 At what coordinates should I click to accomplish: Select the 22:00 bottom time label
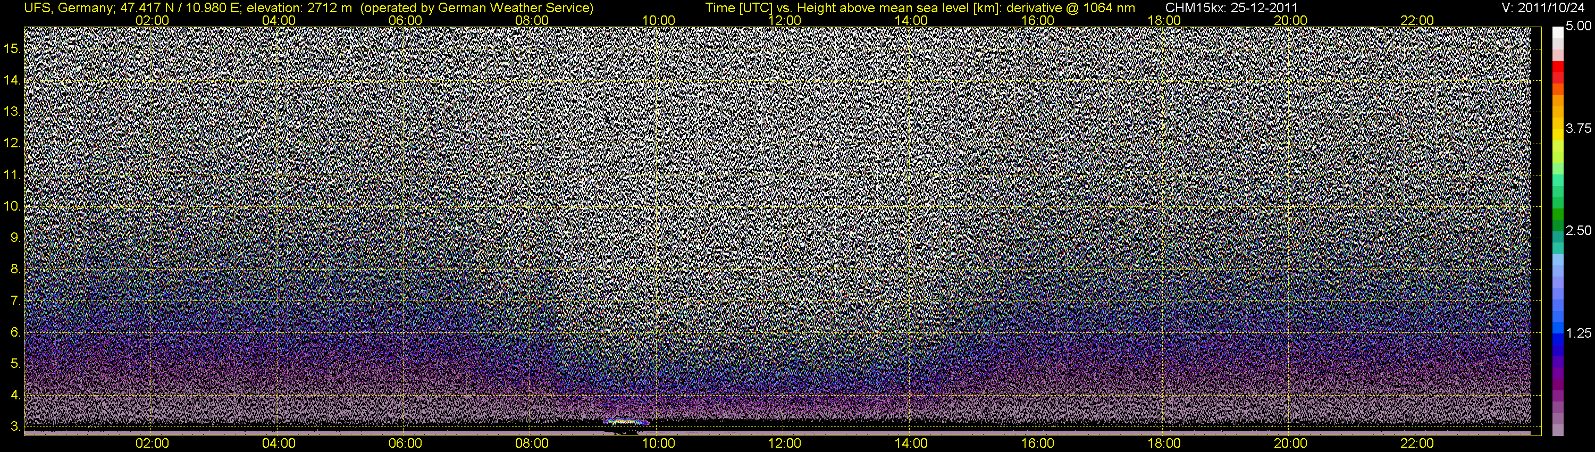click(1417, 443)
